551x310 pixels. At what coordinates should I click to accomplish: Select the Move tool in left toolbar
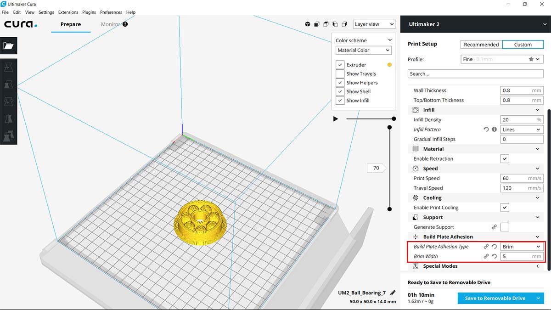point(9,68)
